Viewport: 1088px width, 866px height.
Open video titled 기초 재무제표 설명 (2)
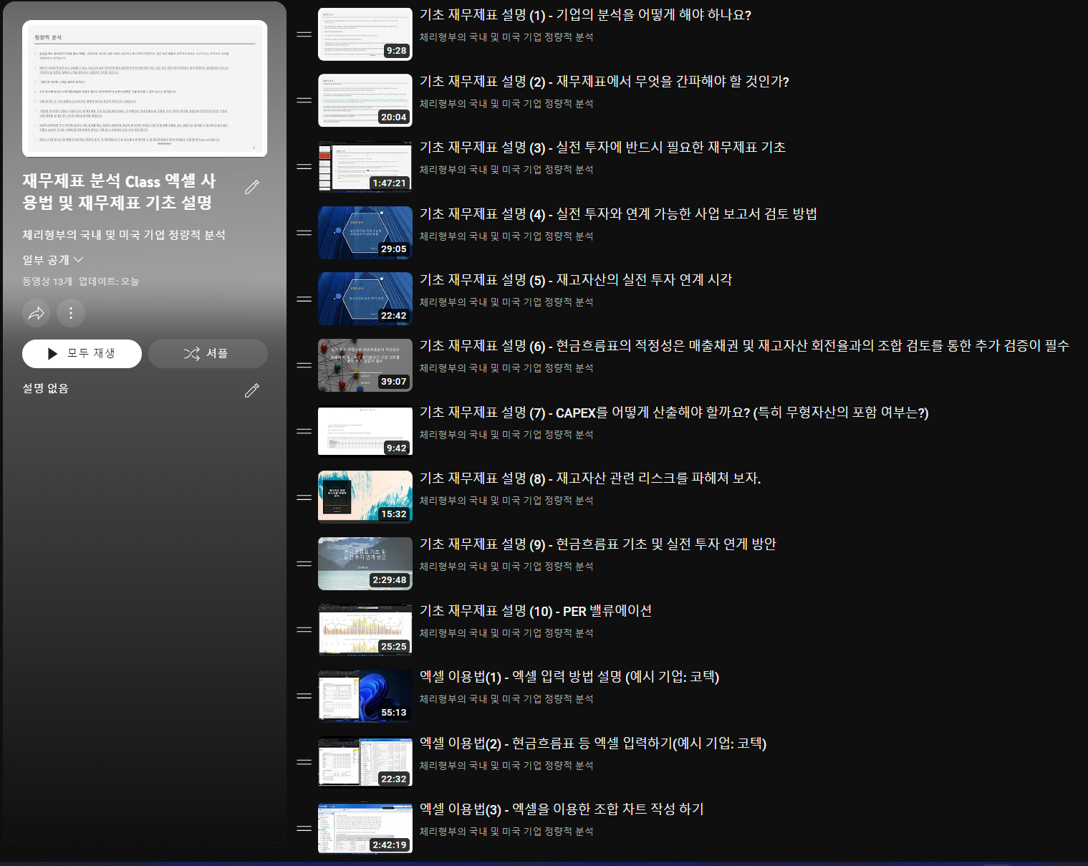604,82
